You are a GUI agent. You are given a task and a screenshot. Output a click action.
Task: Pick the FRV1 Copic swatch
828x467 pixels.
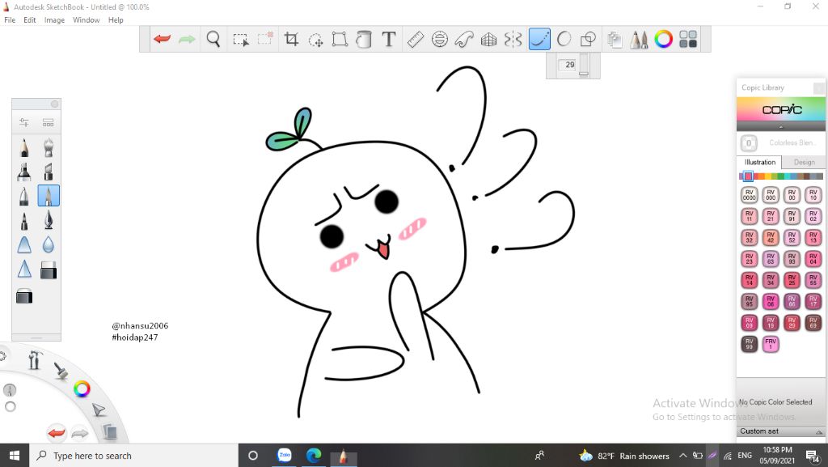771,344
